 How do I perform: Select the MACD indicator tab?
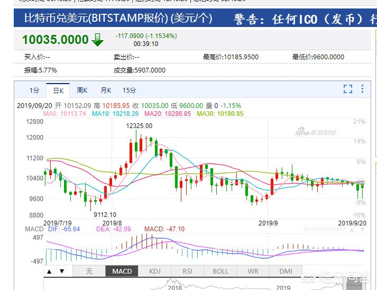(122, 271)
